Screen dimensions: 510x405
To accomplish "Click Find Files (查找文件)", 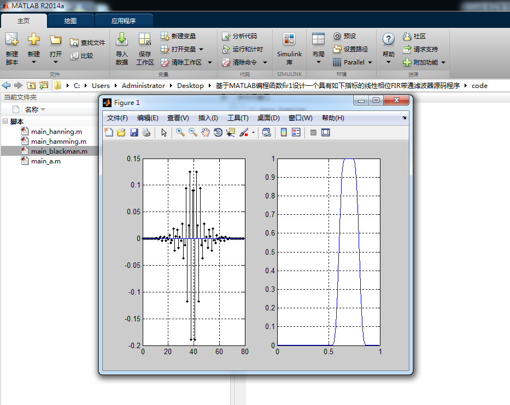I will click(x=87, y=43).
